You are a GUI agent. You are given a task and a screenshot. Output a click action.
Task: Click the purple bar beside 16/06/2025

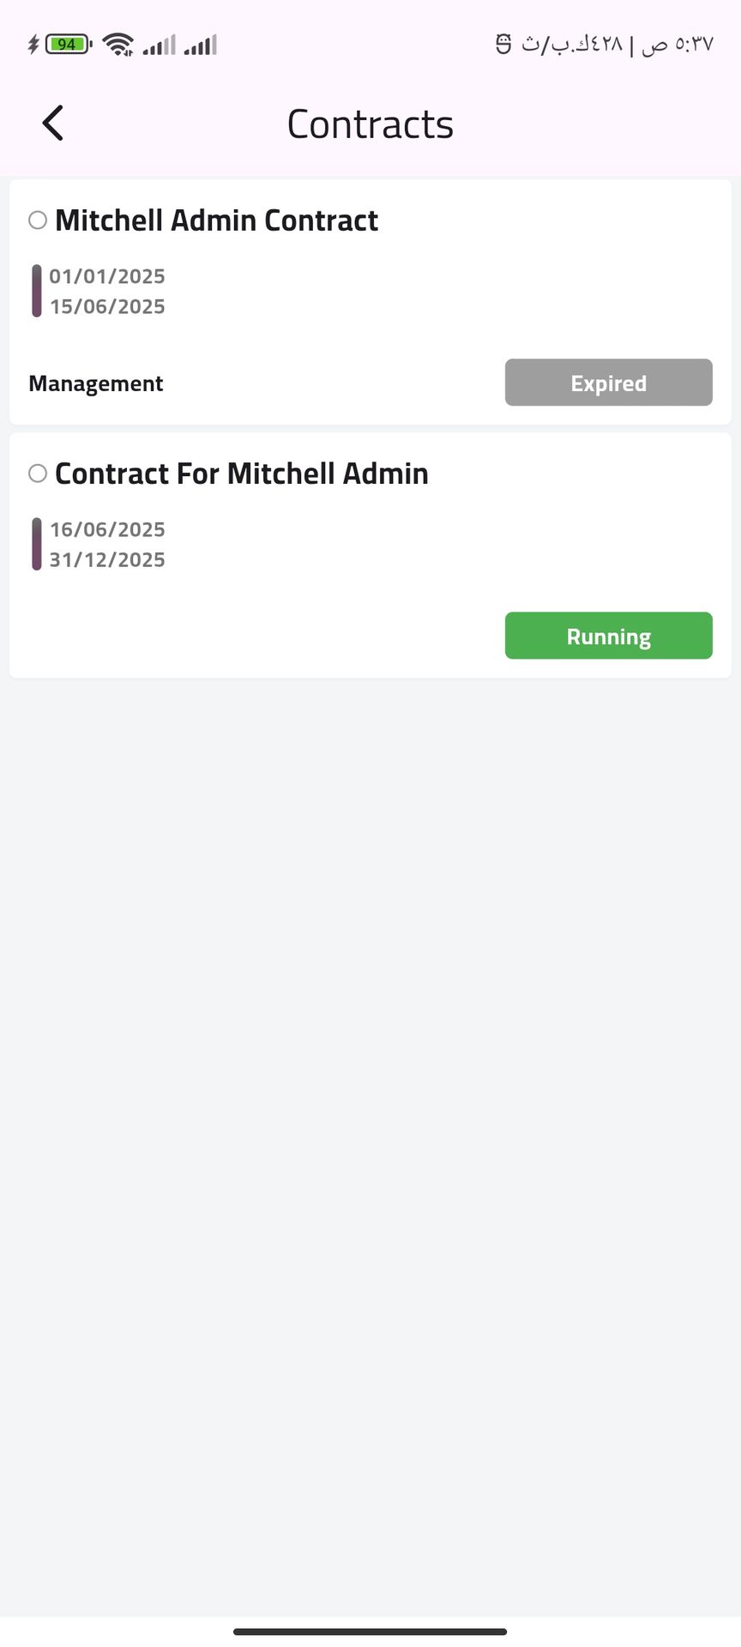coord(37,544)
